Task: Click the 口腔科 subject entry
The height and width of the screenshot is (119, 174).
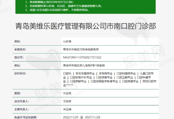Action: click(x=67, y=73)
